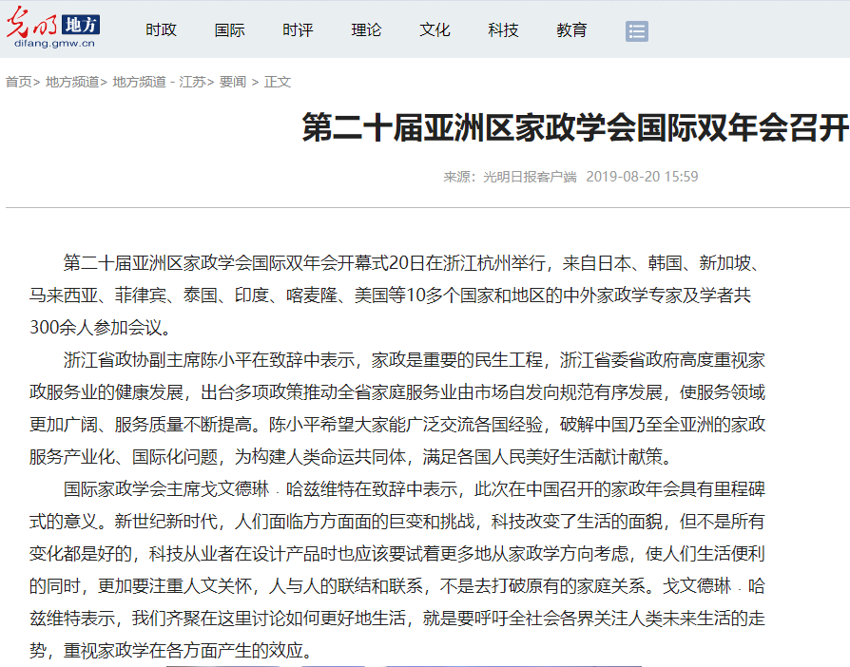The width and height of the screenshot is (850, 667).
Task: Go to the 国际 news section
Action: point(229,30)
